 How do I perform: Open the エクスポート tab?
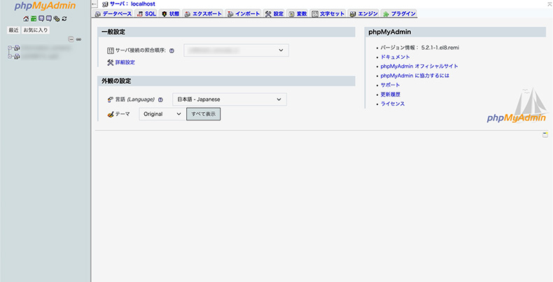[x=203, y=13]
